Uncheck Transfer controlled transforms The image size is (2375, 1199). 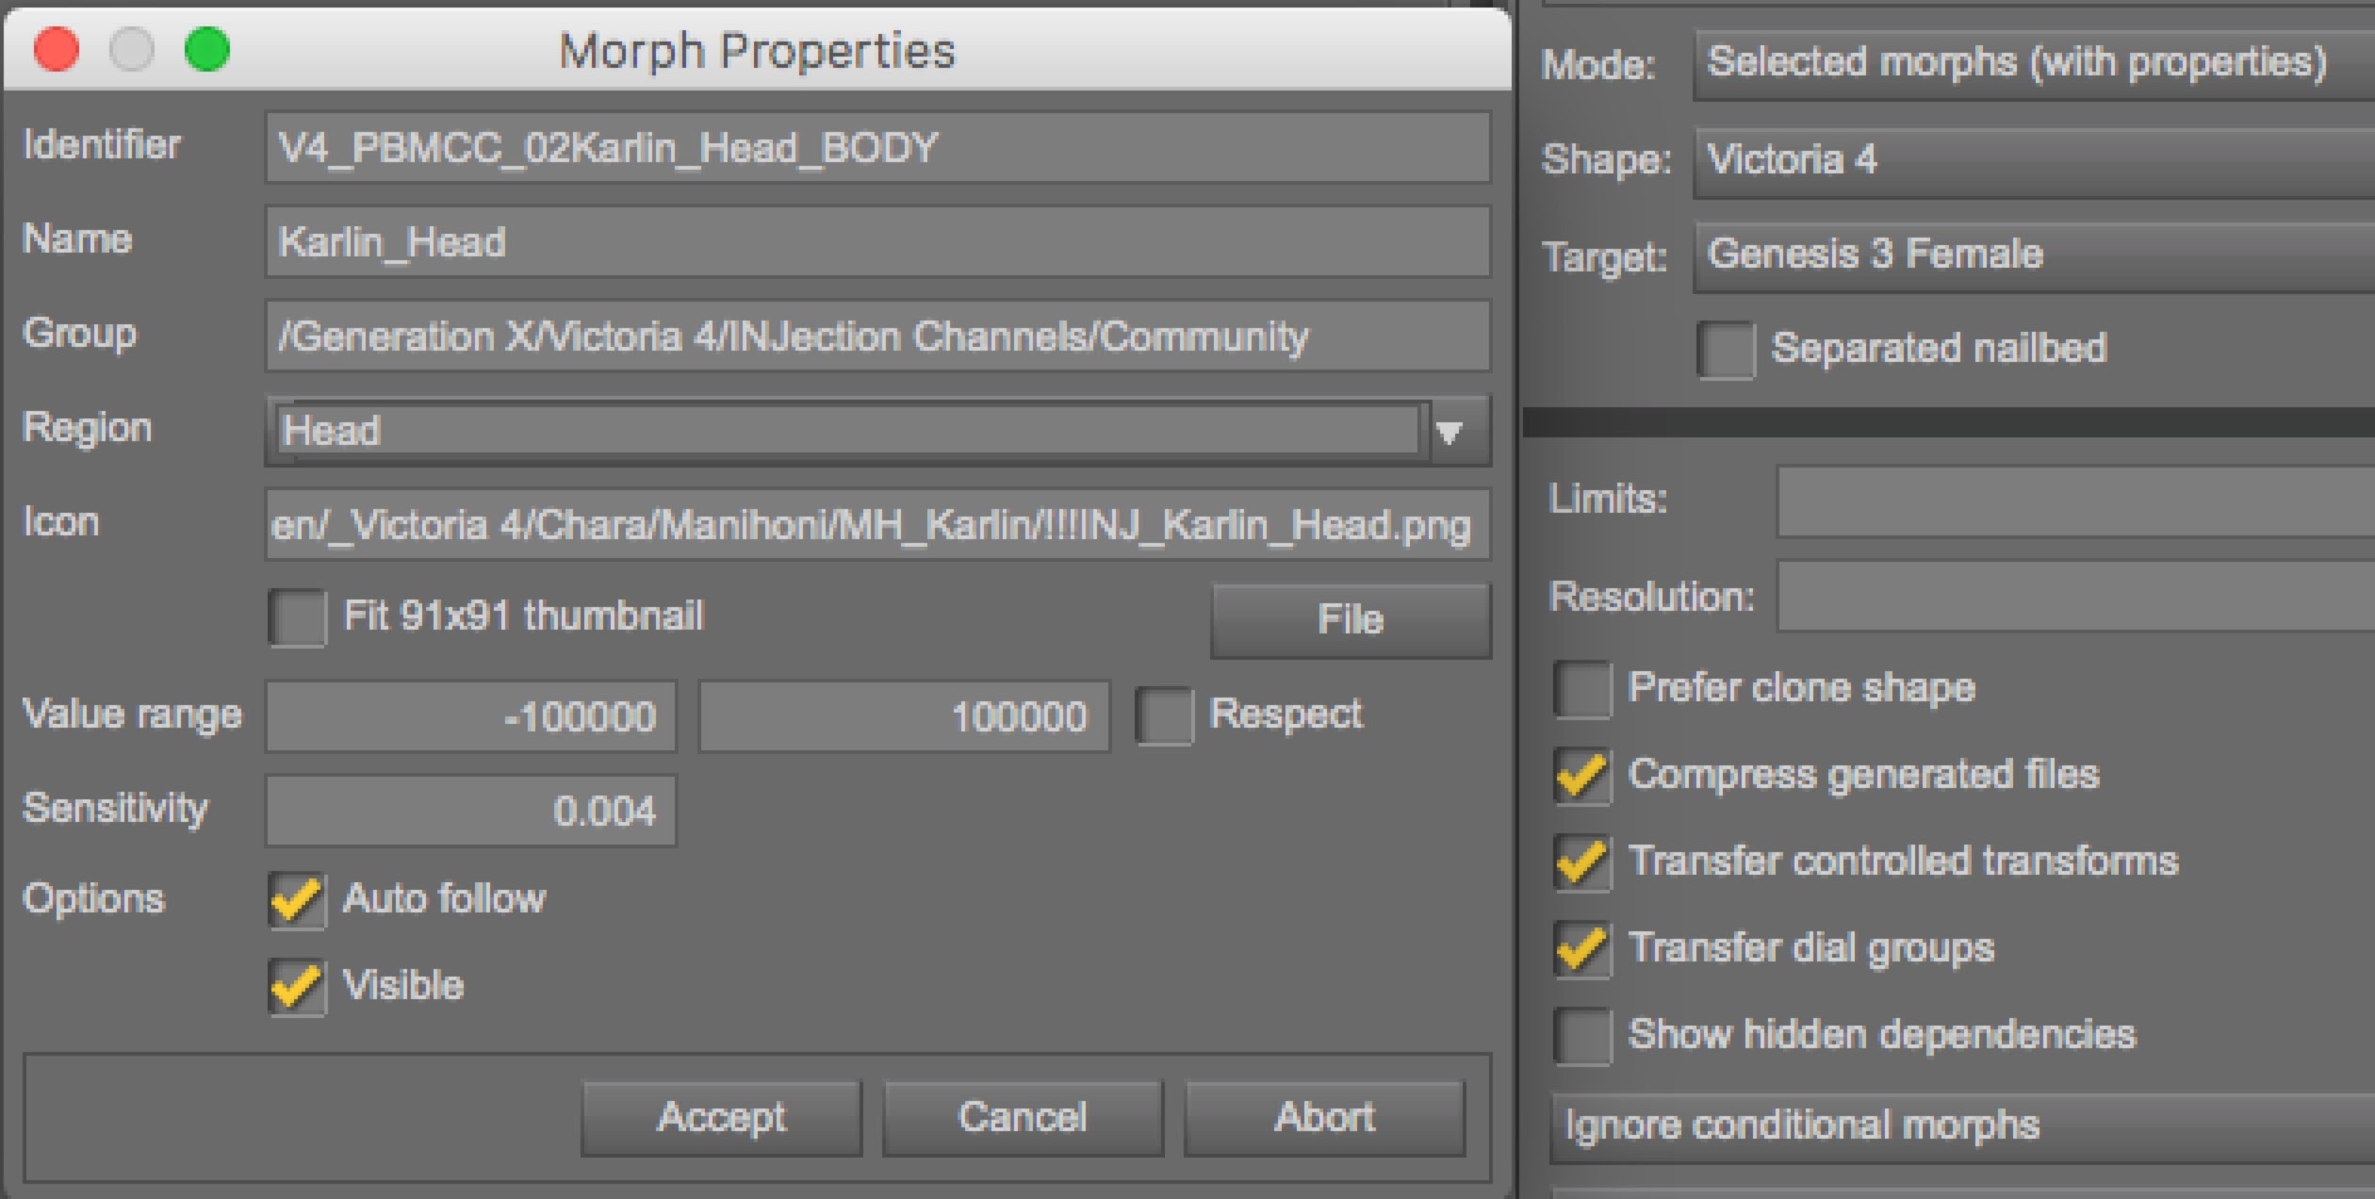(x=1582, y=862)
